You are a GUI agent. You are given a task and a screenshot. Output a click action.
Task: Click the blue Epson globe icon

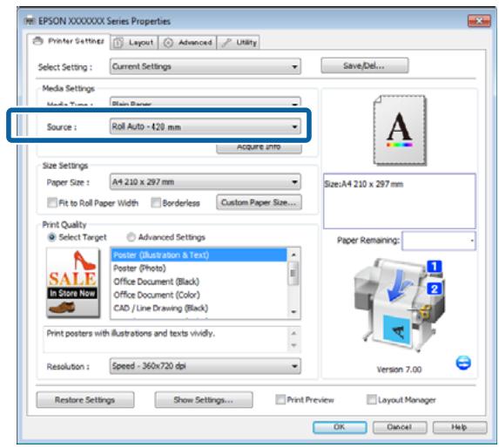(x=463, y=363)
